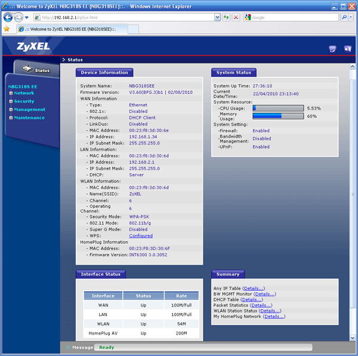Open My HomePlug Network Details link
Image resolution: width=358 pixels, height=356 pixels.
[x=274, y=317]
